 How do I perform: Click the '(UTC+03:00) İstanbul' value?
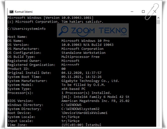pos(81,125)
